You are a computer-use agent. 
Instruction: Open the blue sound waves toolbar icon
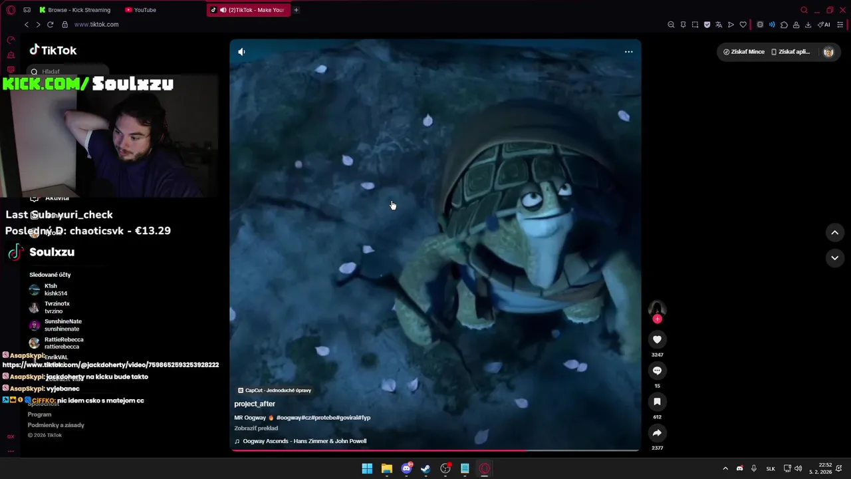click(772, 25)
